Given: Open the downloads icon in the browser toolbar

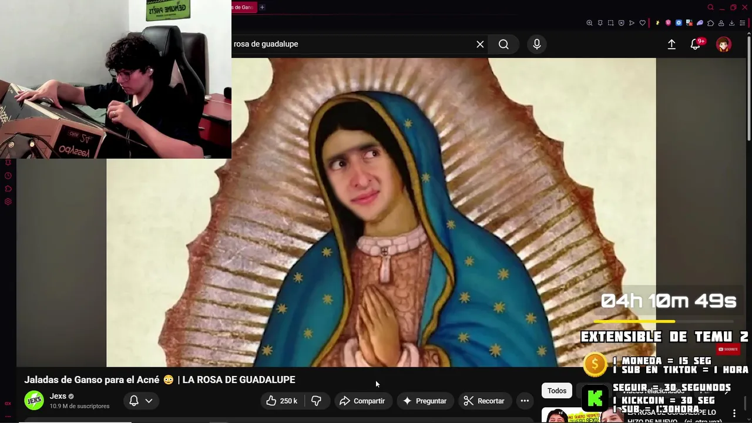Looking at the screenshot, I should [x=731, y=23].
